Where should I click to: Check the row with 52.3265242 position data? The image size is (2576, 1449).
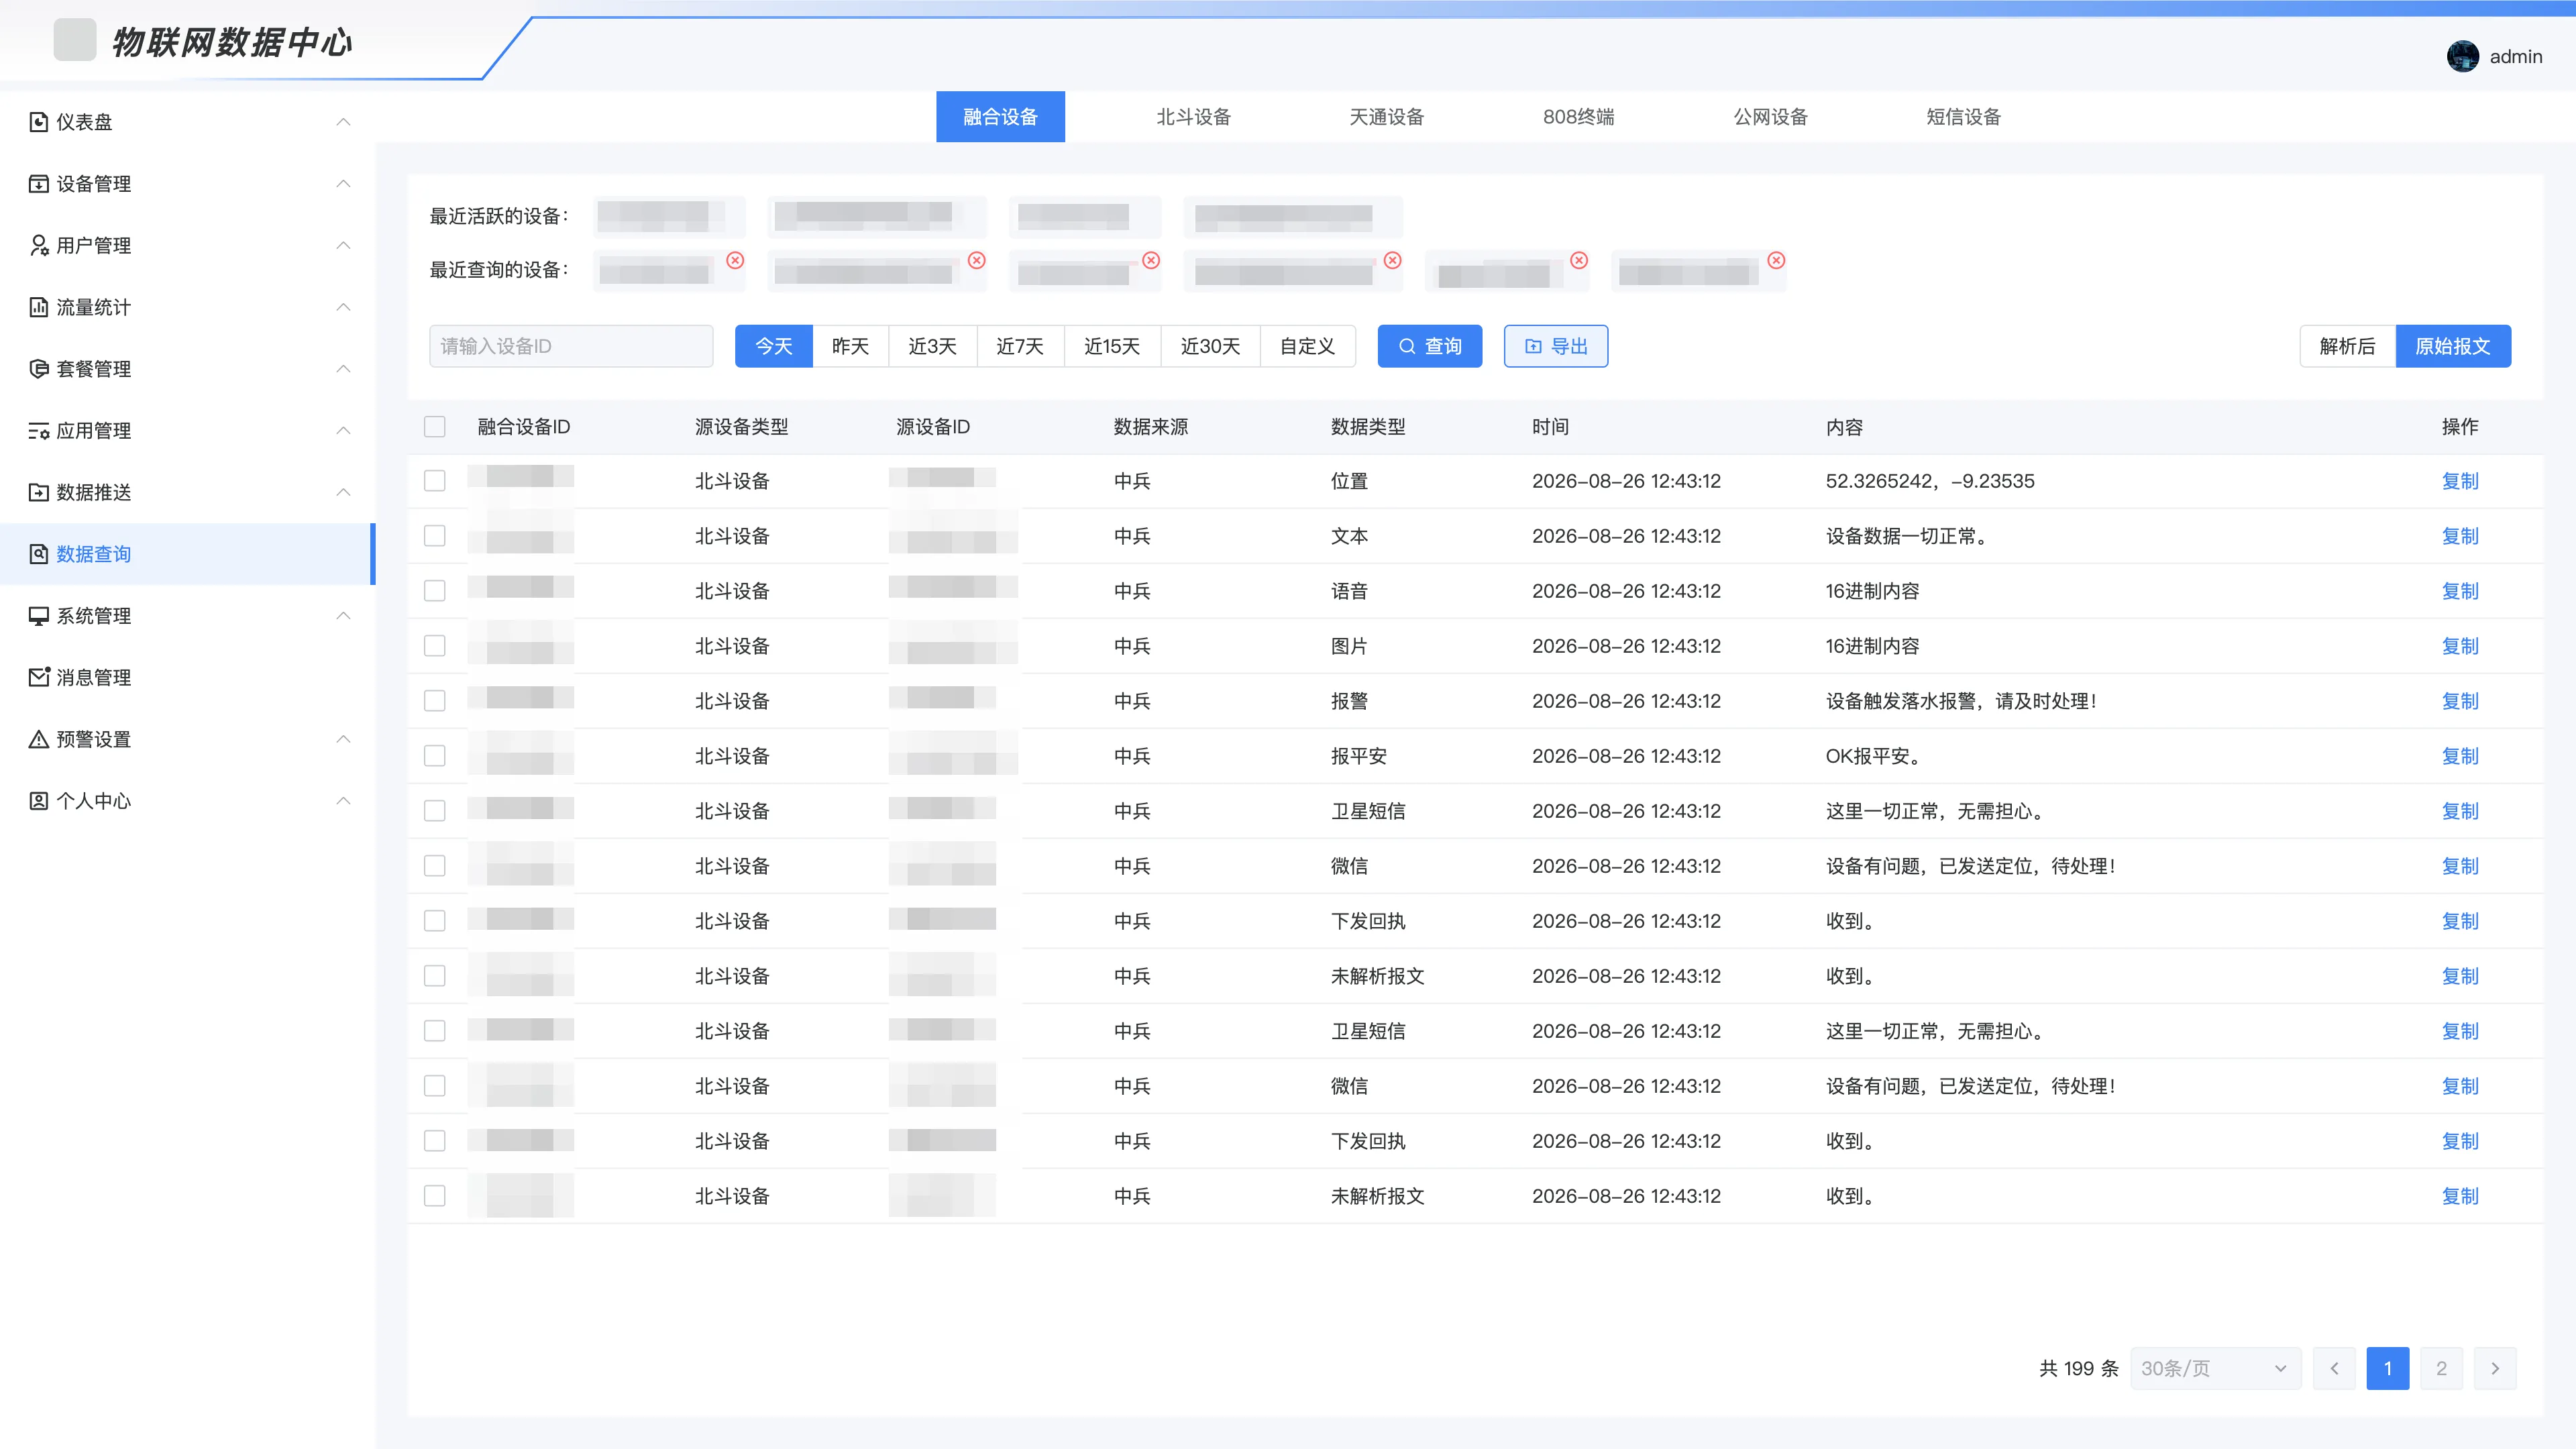pyautogui.click(x=434, y=481)
